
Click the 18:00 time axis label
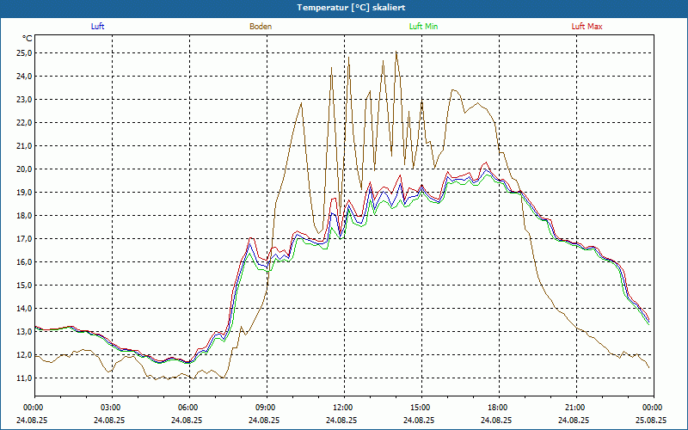pos(498,407)
